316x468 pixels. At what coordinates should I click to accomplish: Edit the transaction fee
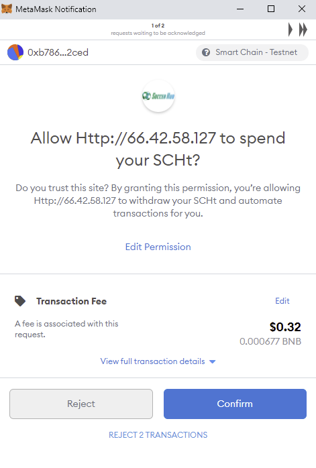(x=282, y=301)
